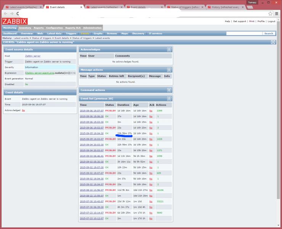
Task: Close the first Latest events tab
Action: click(x=41, y=7)
